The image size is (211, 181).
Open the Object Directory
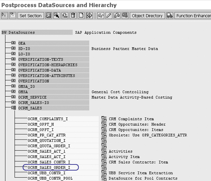point(147,15)
